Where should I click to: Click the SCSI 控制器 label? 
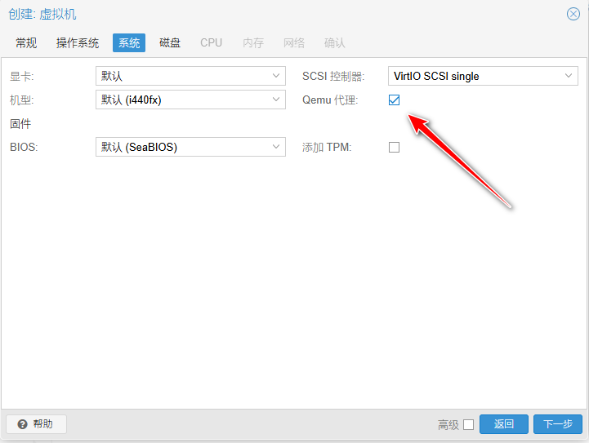coord(333,76)
